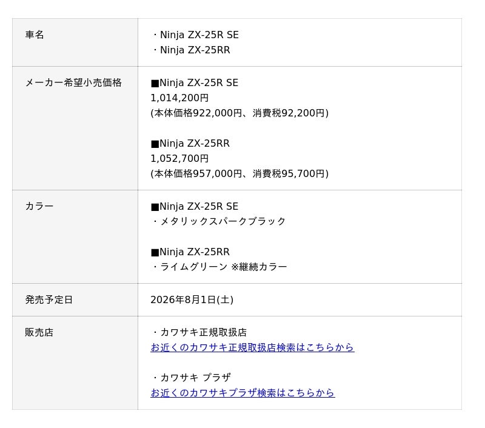The height and width of the screenshot is (428, 485).
Task: Click the 車名 row header cell
Action: click(75, 42)
